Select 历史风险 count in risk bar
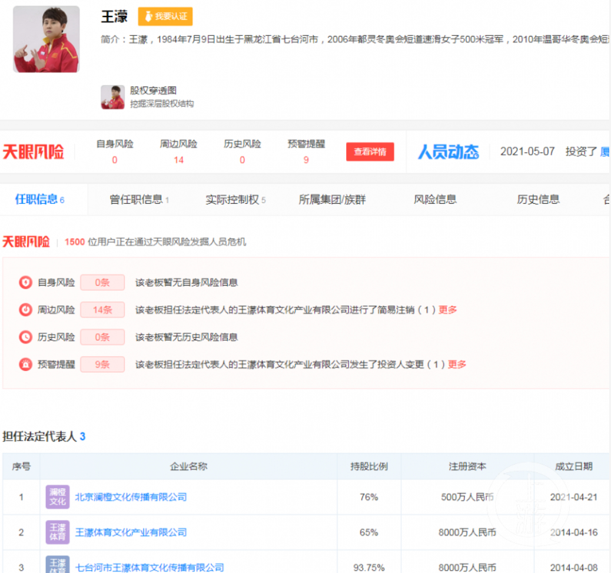 click(242, 160)
